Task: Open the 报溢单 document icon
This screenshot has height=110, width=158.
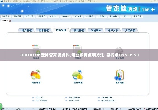Action: click(36, 50)
